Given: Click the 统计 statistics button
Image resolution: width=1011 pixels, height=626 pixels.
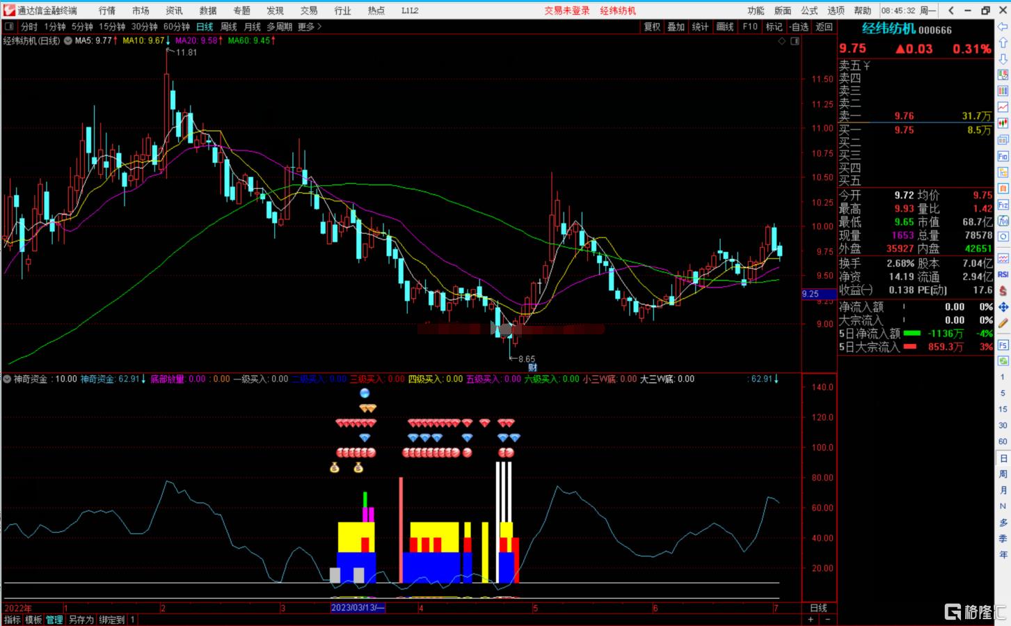Looking at the screenshot, I should coord(701,26).
